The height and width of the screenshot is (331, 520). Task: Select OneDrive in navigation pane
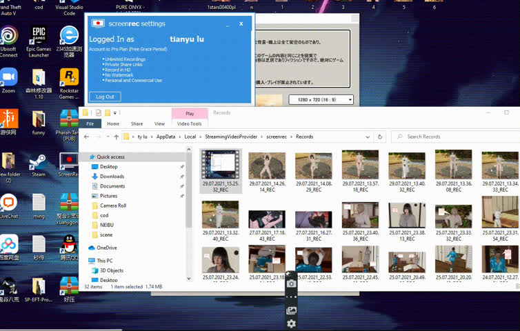107,248
